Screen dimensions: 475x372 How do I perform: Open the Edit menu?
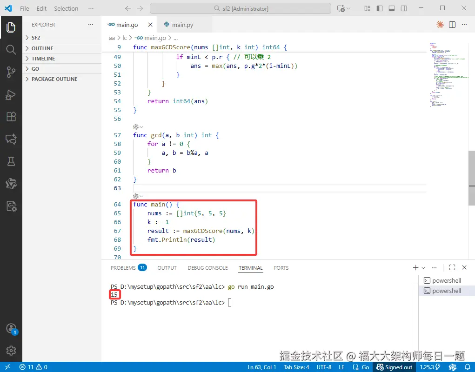[41, 8]
